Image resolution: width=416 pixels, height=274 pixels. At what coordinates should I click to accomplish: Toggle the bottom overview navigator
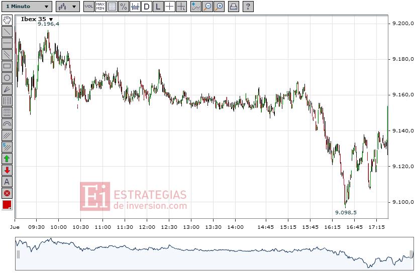coord(135,7)
